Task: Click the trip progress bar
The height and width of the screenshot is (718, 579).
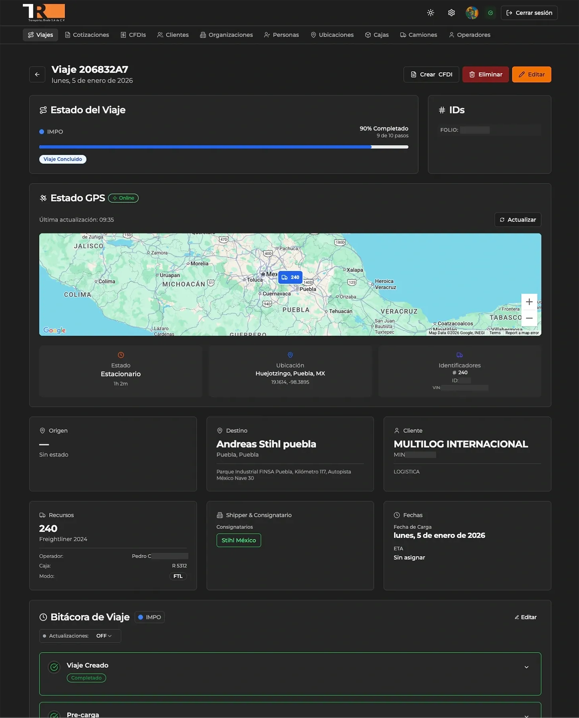Action: 223,147
